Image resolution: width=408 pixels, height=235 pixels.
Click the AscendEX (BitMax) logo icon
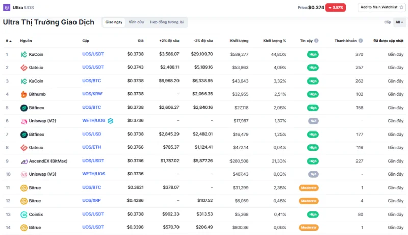point(24,162)
